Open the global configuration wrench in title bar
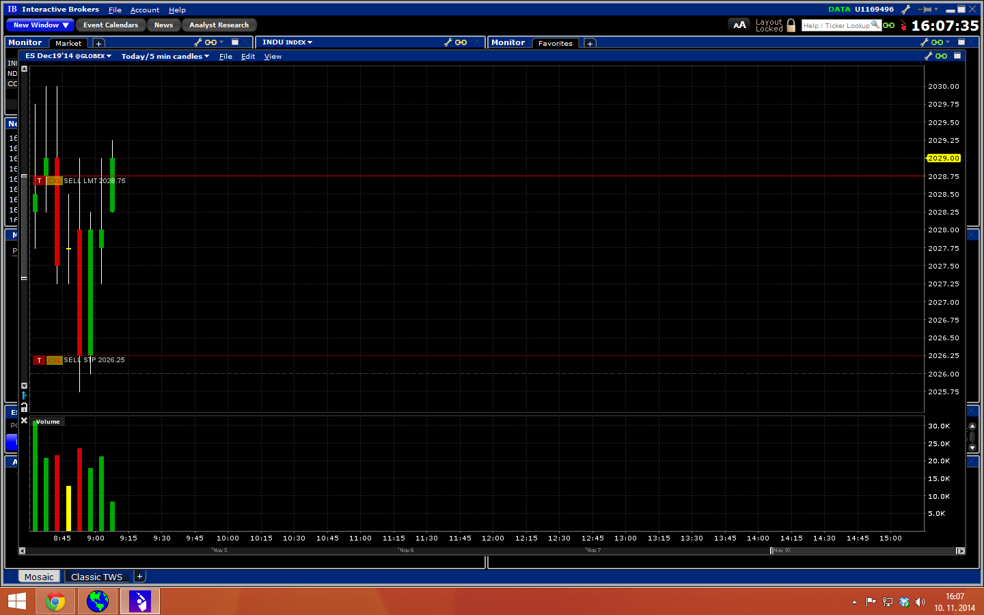Image resolution: width=984 pixels, height=615 pixels. click(x=906, y=10)
